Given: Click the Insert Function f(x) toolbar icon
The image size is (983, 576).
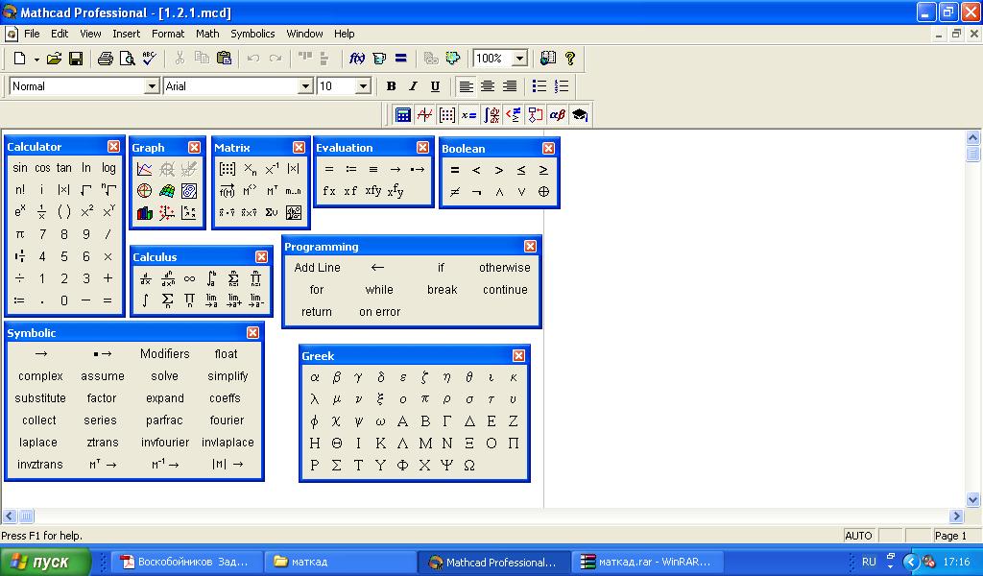Looking at the screenshot, I should (355, 58).
